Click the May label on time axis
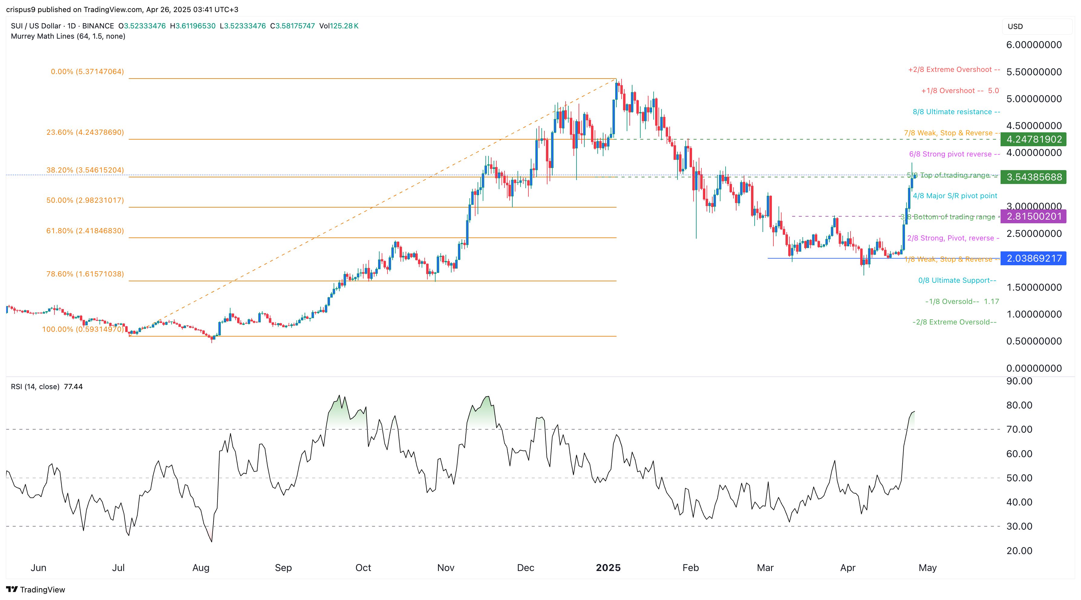The image size is (1081, 600). [x=927, y=568]
